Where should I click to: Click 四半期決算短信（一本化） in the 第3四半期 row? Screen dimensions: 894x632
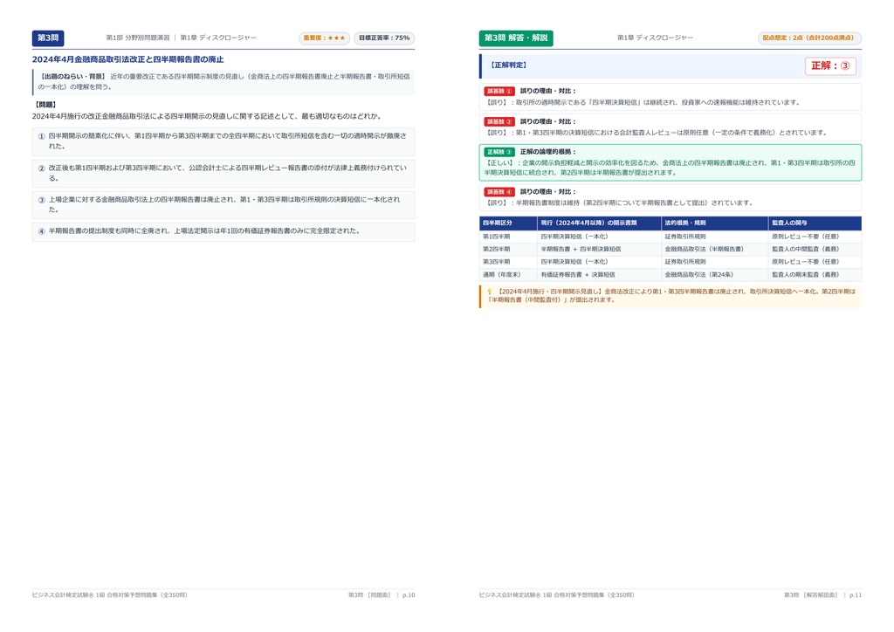pyautogui.click(x=574, y=262)
